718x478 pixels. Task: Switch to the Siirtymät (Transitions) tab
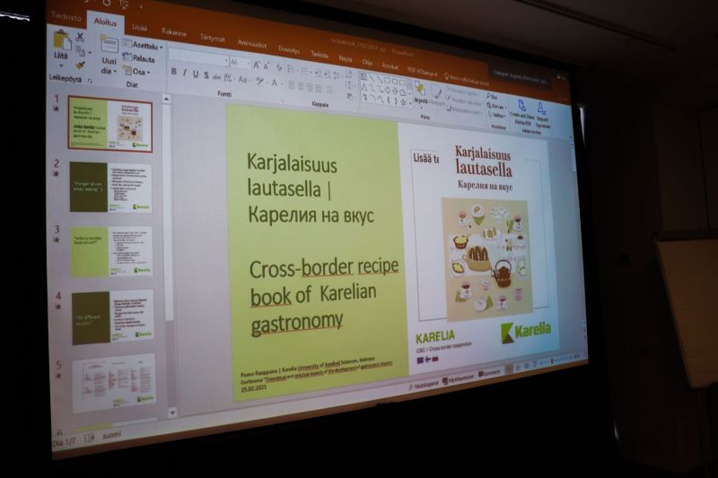click(213, 39)
